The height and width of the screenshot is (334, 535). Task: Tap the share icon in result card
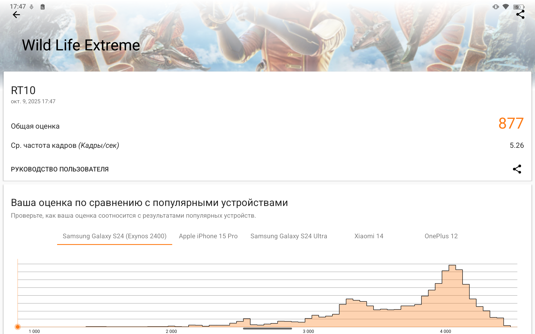[x=517, y=169]
